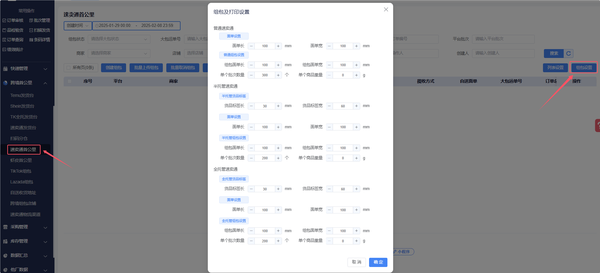Increase 组包面单宽 under 半托管速卖通
The width and height of the screenshot is (600, 273).
pos(356,148)
